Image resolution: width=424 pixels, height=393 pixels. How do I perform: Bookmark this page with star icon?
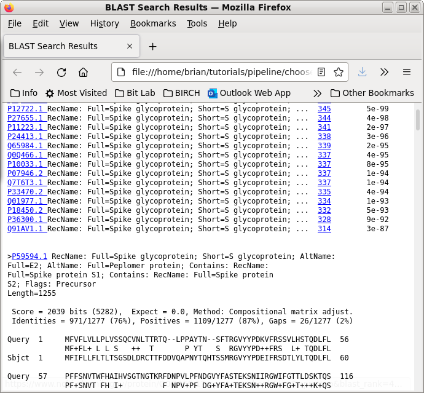[x=338, y=72]
